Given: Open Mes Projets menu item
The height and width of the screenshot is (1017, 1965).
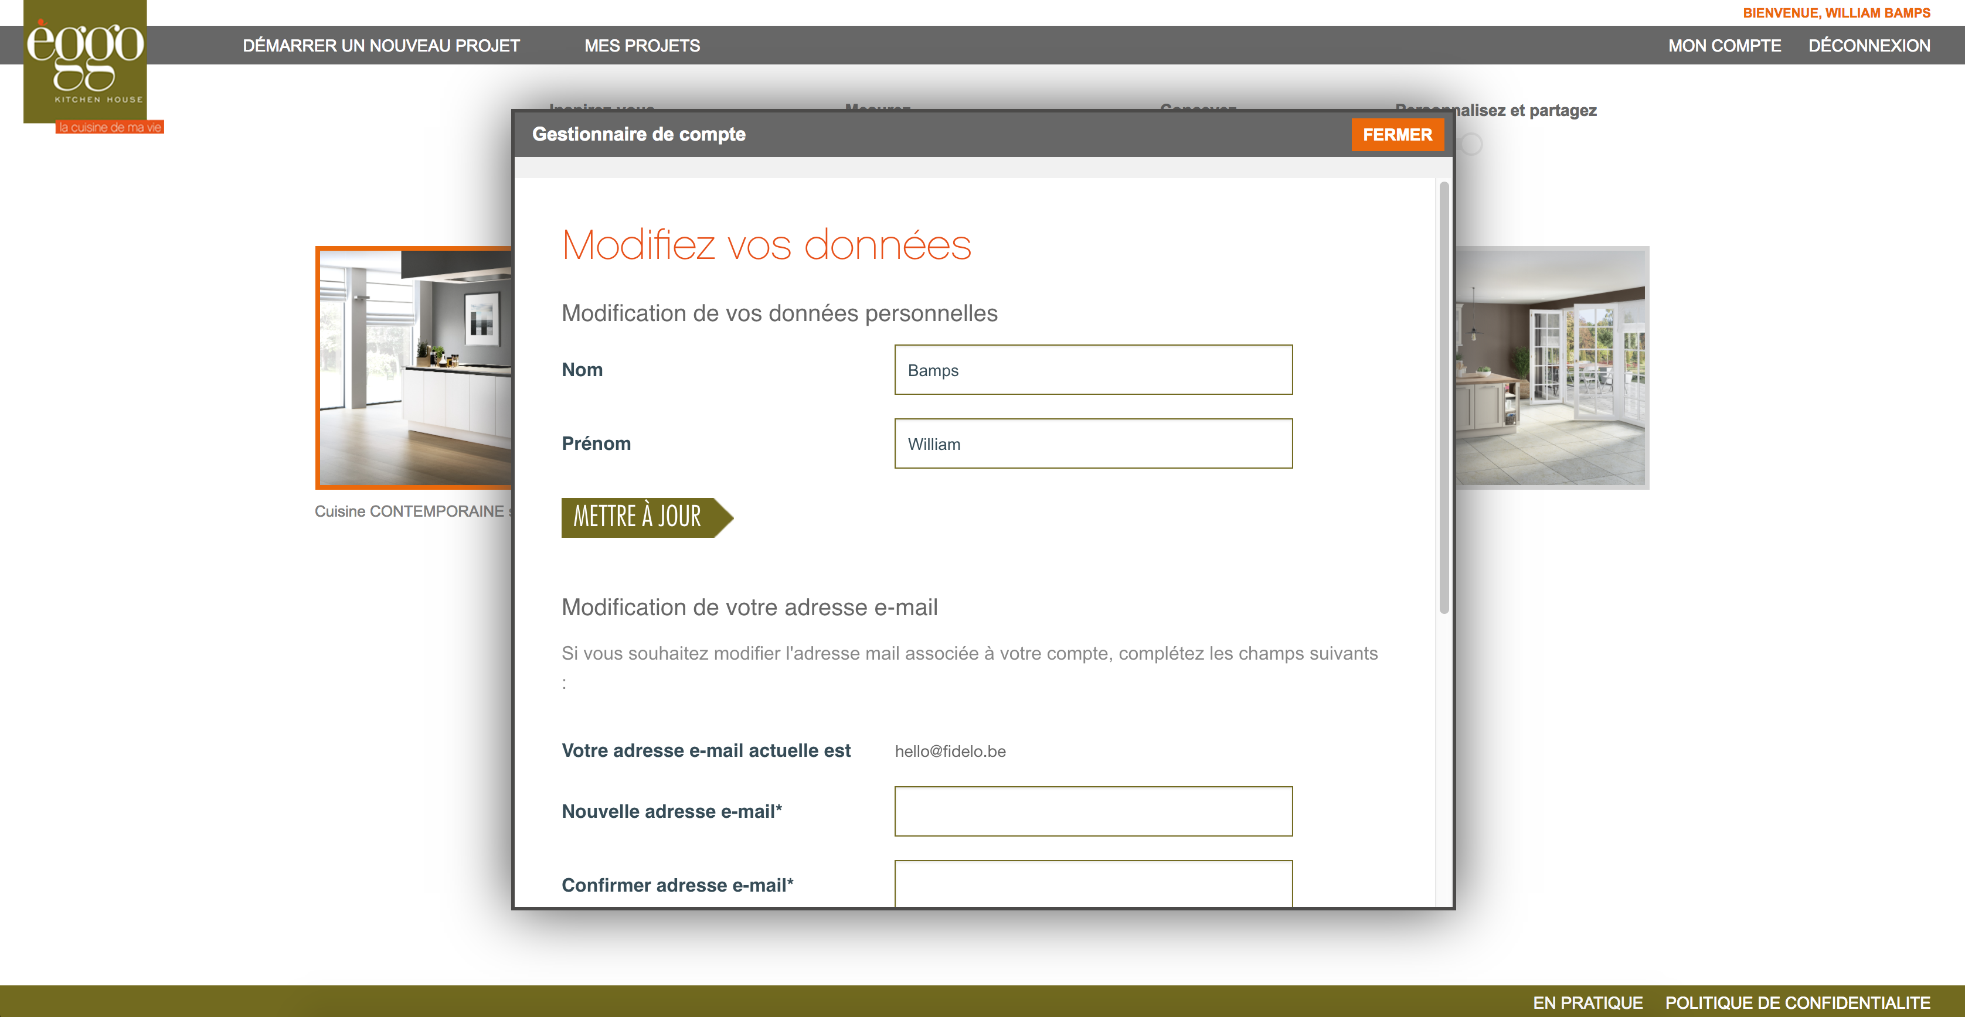Looking at the screenshot, I should coord(642,46).
